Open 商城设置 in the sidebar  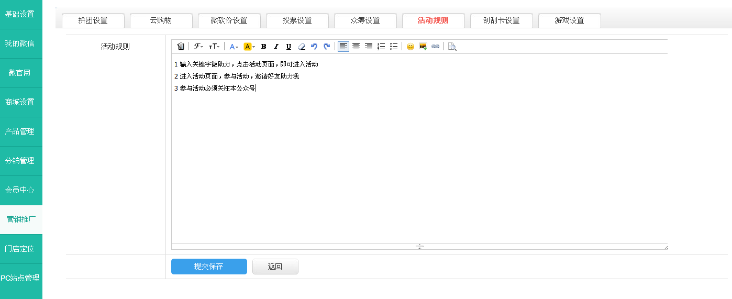(20, 102)
